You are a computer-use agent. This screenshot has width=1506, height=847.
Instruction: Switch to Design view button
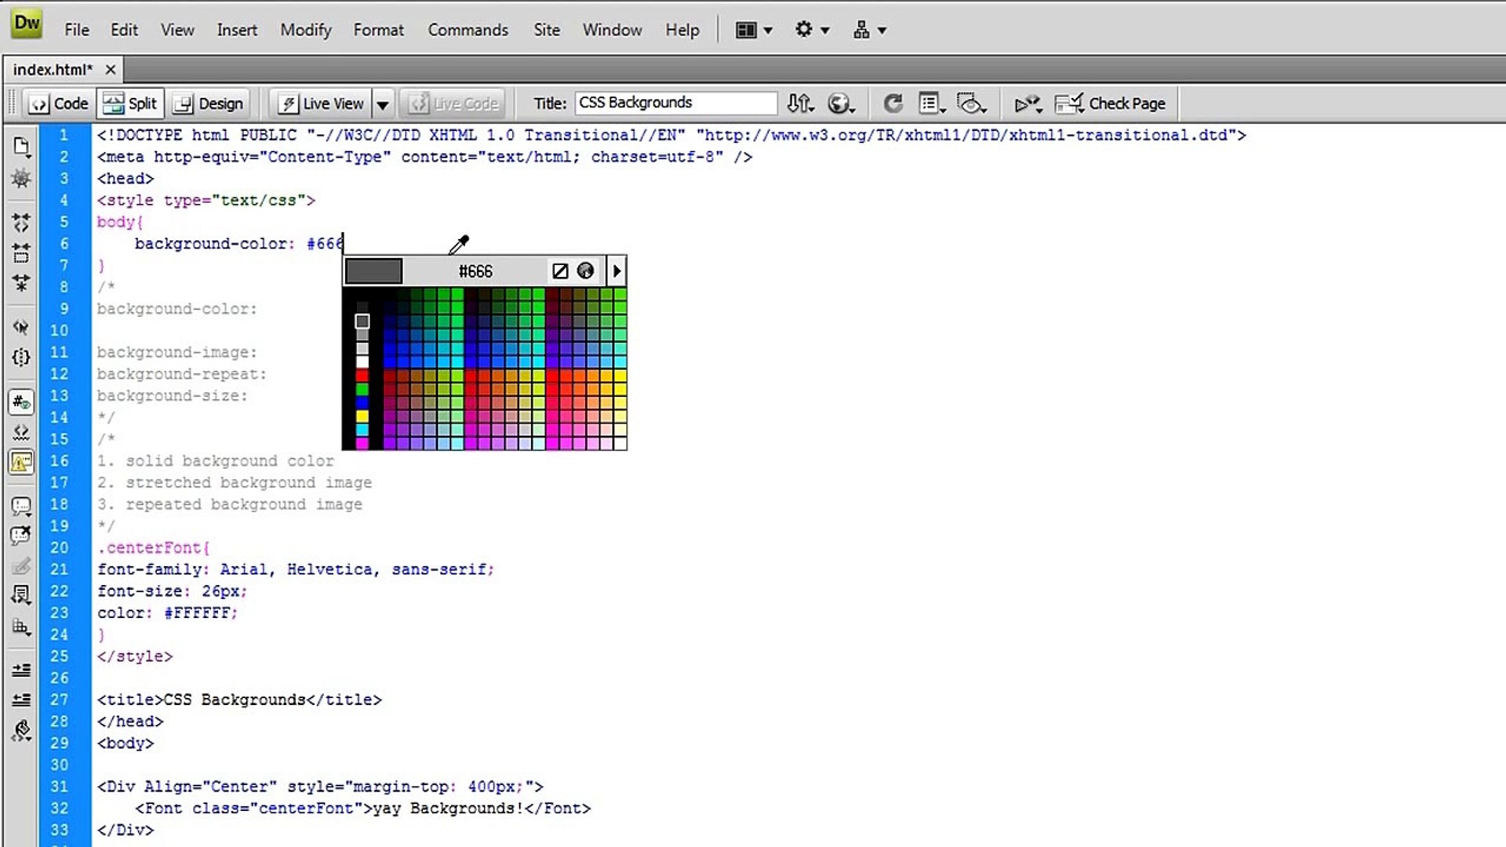click(209, 104)
